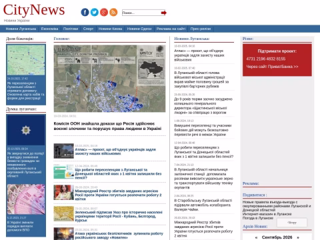320x240 pixels.
Task: Open sidebar article on звернутися до поліції
Action: (25, 165)
